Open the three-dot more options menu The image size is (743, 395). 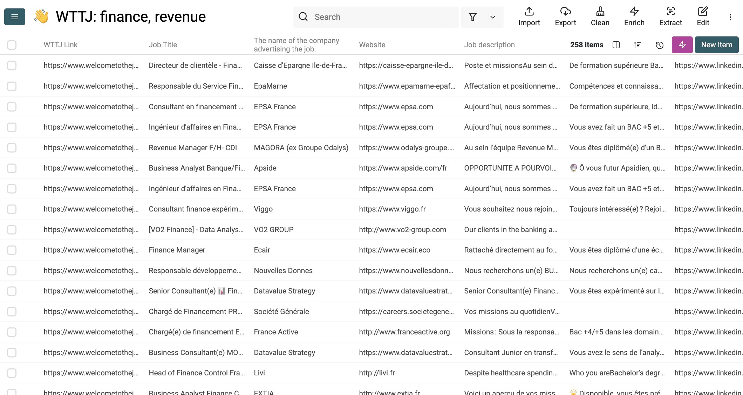(x=730, y=17)
